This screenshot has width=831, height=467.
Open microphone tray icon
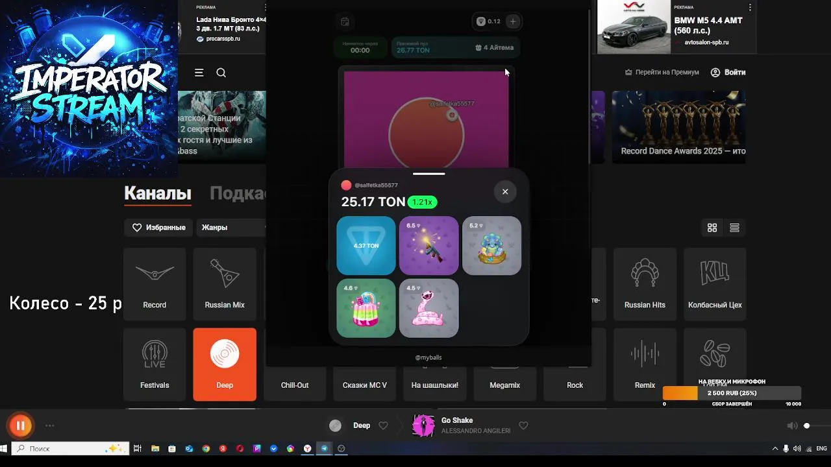tap(786, 448)
